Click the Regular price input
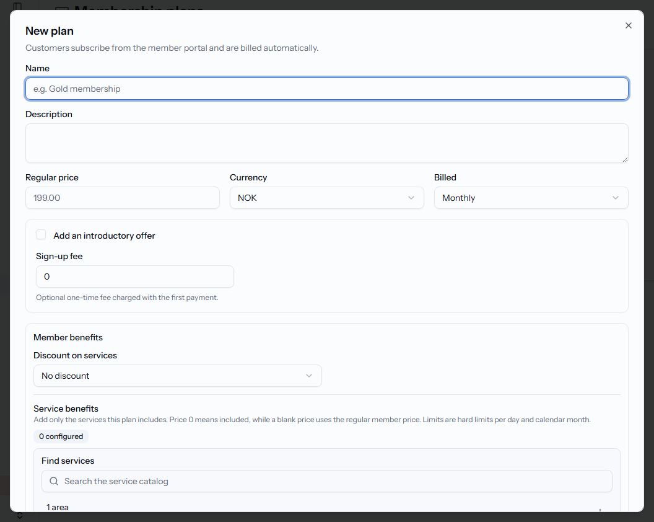 (123, 198)
